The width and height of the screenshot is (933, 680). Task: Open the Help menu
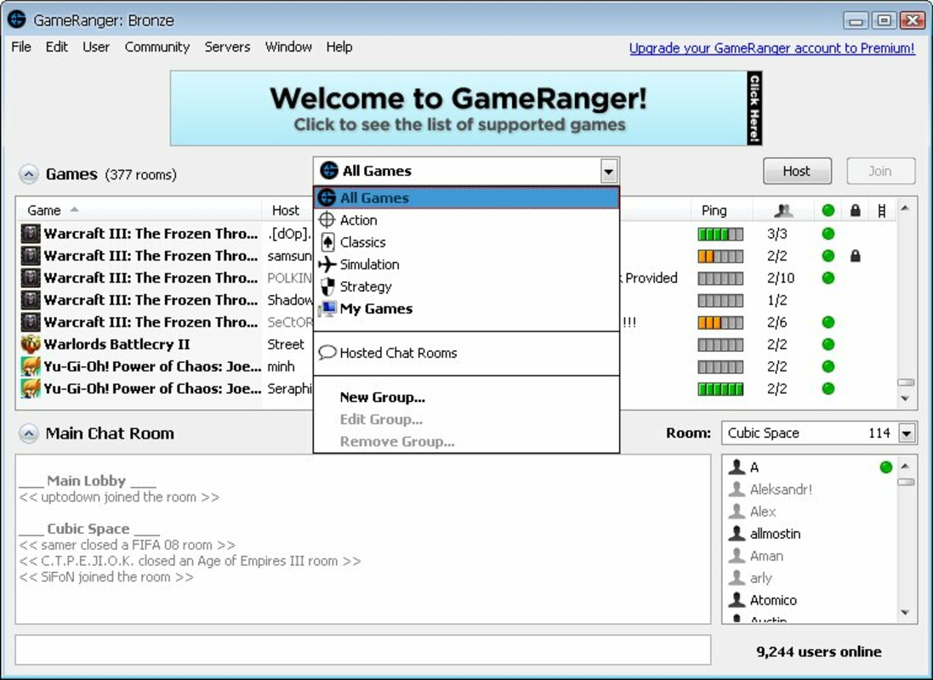339,47
